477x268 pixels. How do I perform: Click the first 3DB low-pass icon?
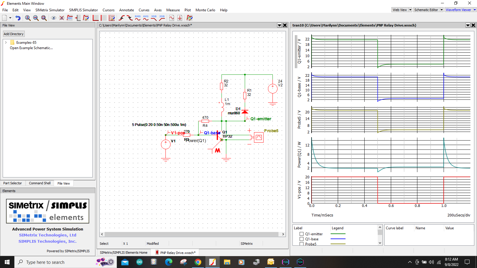[x=154, y=18]
